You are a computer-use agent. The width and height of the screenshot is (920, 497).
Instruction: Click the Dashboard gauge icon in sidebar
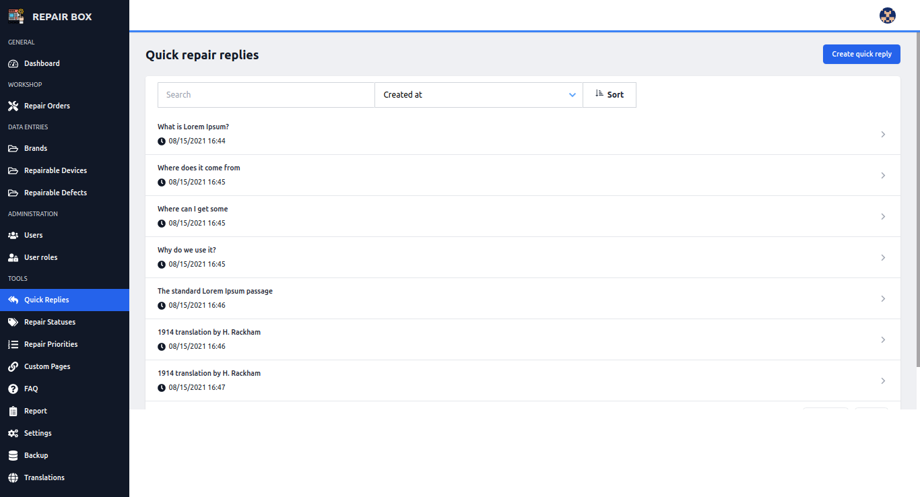click(x=13, y=63)
